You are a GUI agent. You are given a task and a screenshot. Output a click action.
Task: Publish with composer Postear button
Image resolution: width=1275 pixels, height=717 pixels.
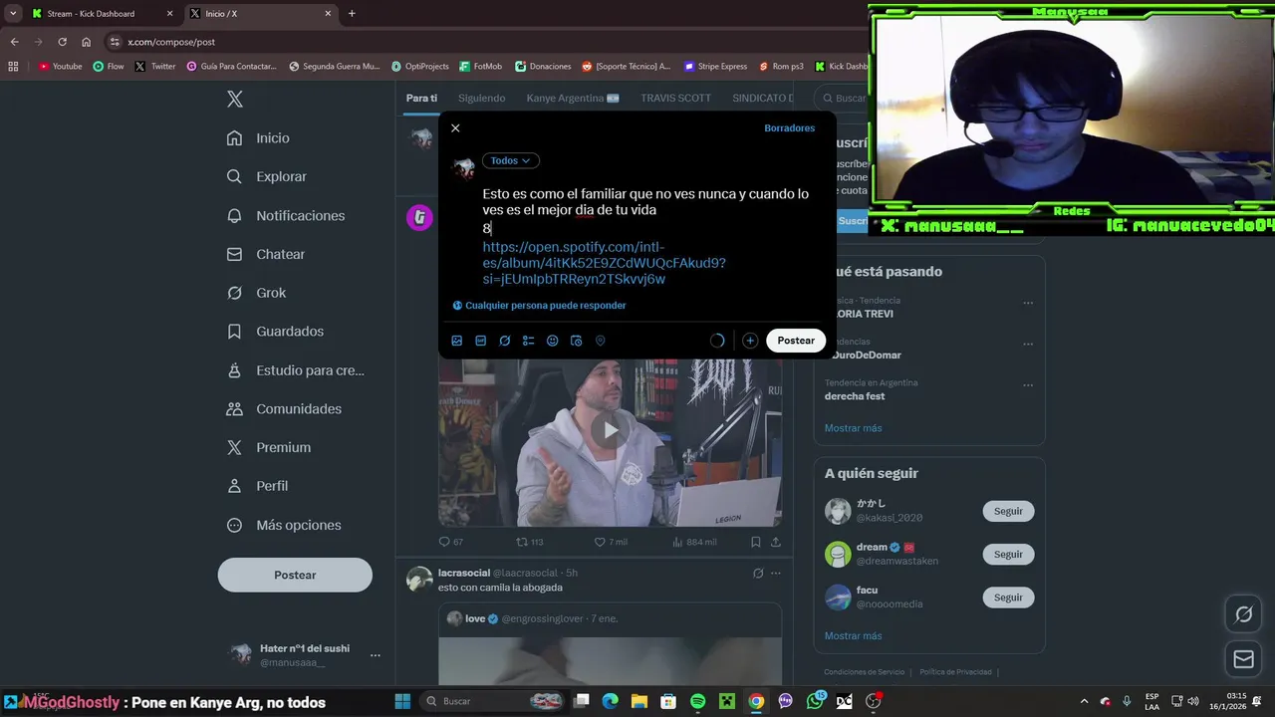coord(796,341)
